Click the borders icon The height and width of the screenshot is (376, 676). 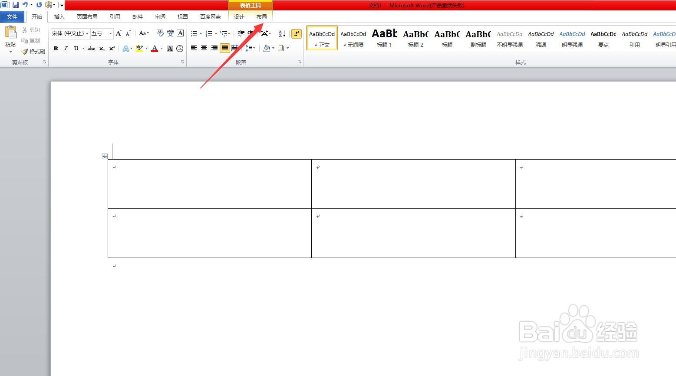(281, 48)
